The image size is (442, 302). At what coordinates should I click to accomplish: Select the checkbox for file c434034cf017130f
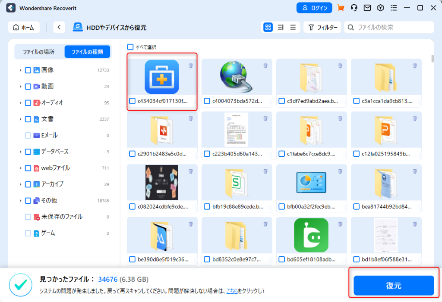[133, 101]
